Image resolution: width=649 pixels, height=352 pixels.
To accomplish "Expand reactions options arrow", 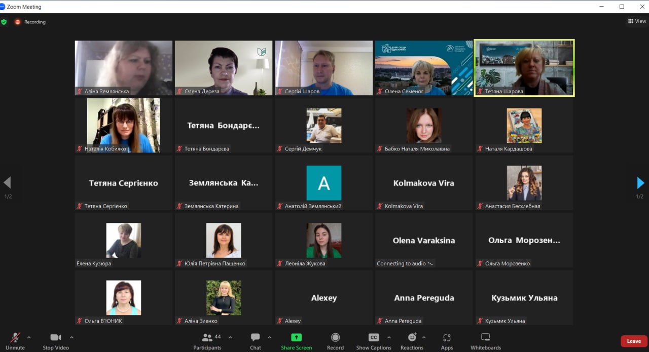I will [x=424, y=337].
